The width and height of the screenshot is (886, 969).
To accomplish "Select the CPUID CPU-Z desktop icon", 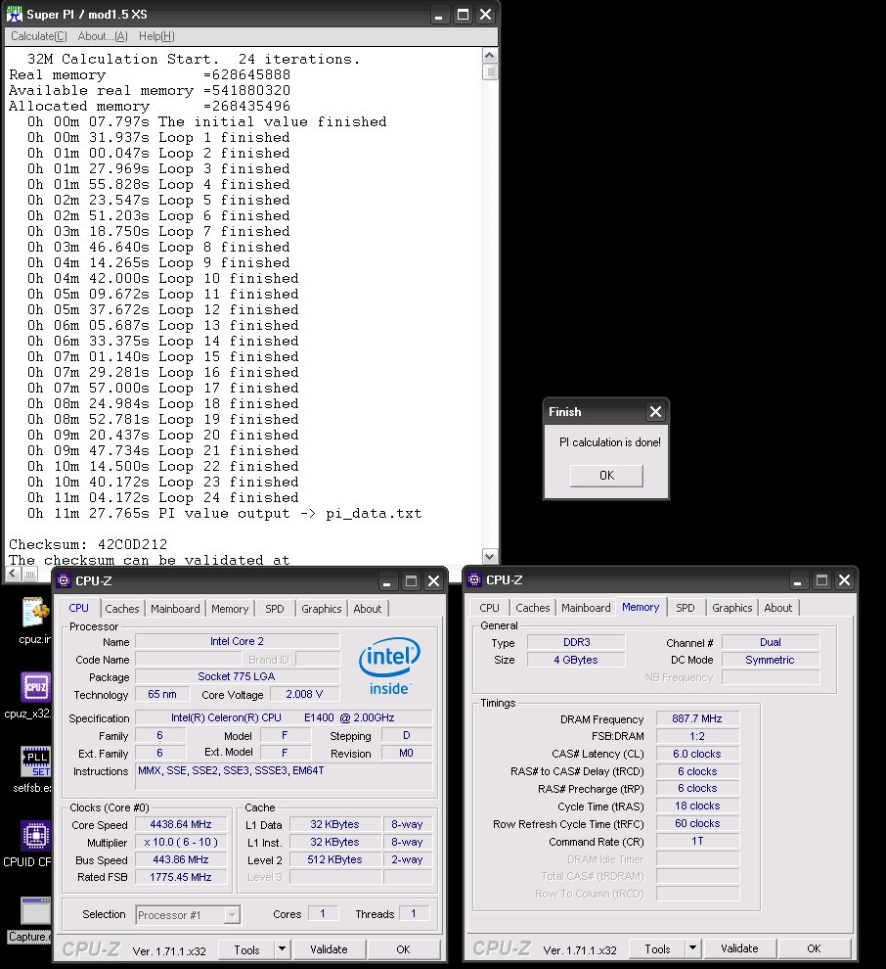I will (x=36, y=836).
